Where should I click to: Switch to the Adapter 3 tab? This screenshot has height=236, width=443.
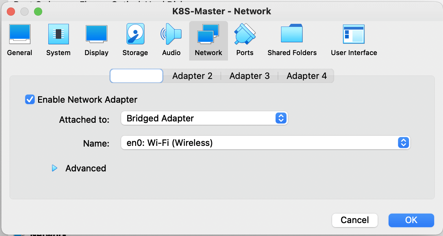tap(249, 76)
